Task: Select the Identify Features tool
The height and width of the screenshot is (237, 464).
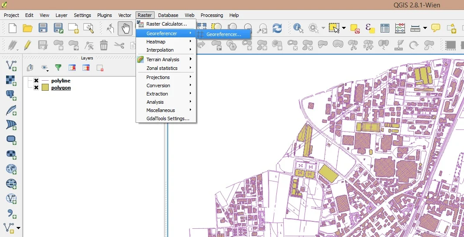Action: pos(298,28)
